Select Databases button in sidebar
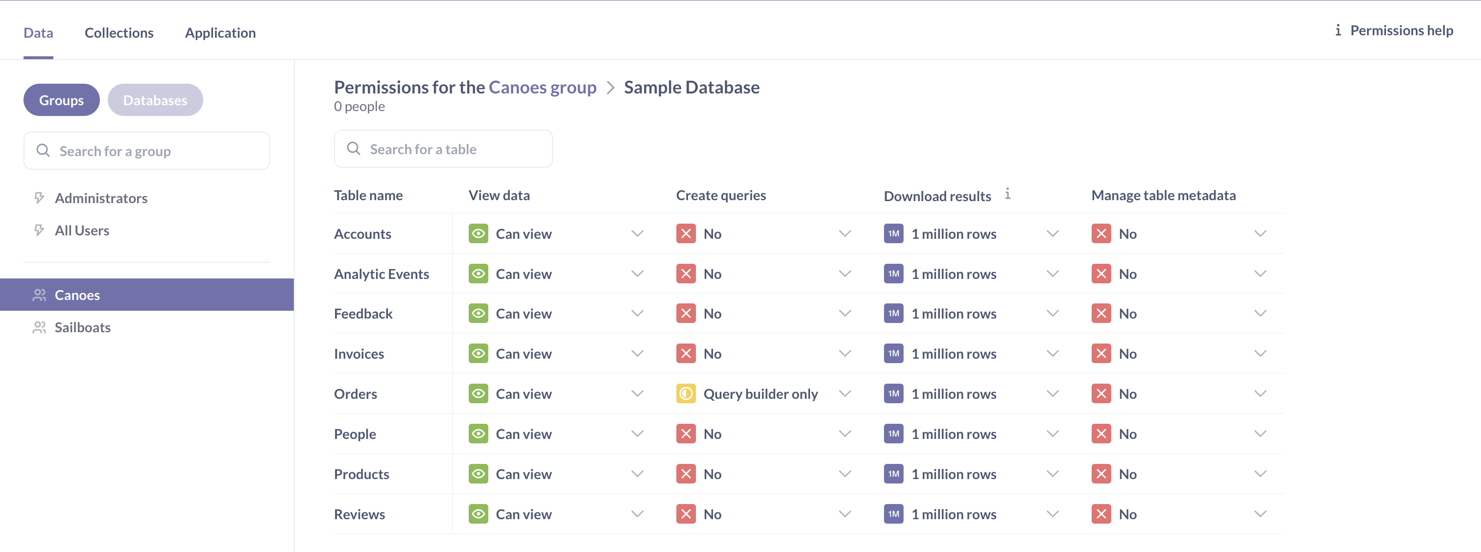The image size is (1481, 552). click(x=155, y=98)
